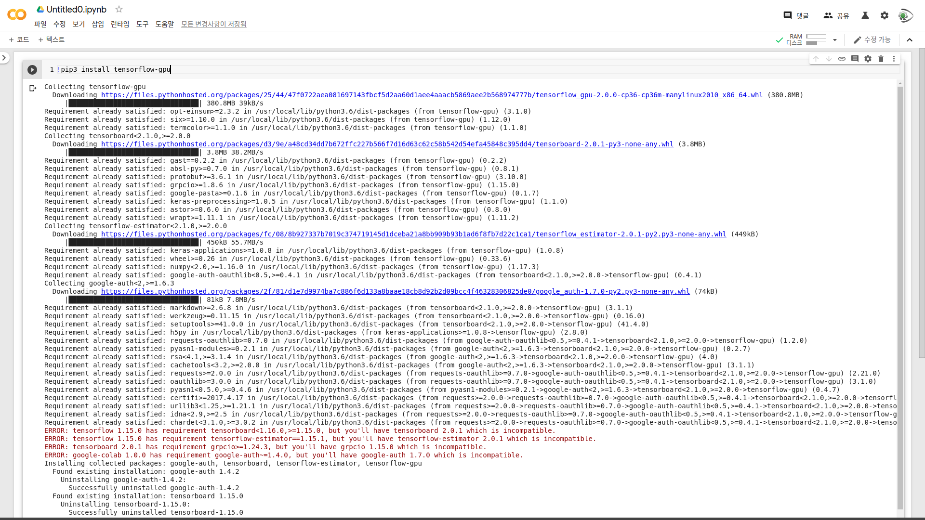This screenshot has width=925, height=520.
Task: Run the pip3 install cell
Action: (x=32, y=70)
